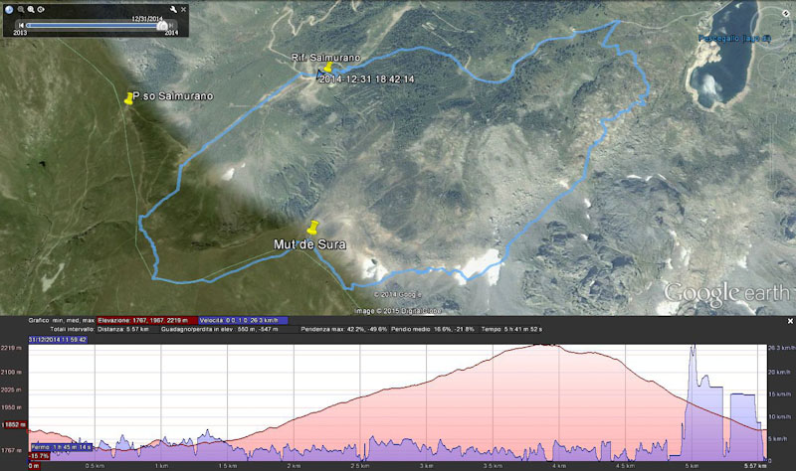The image size is (796, 471).
Task: Click the tallest speed spike in the profile
Action: (693, 349)
